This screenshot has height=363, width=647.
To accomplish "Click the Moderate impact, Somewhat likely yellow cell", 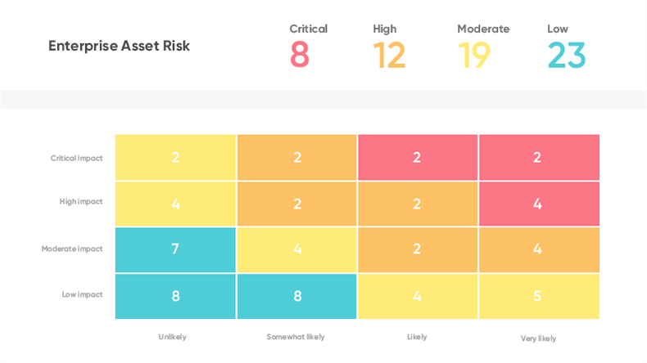I will click(x=296, y=249).
